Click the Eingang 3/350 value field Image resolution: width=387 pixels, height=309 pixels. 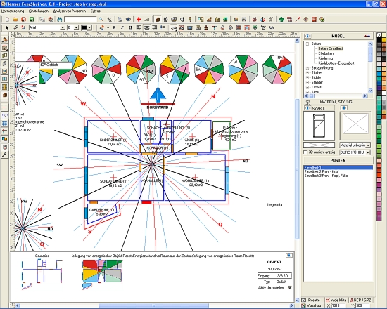pyautogui.click(x=274, y=276)
